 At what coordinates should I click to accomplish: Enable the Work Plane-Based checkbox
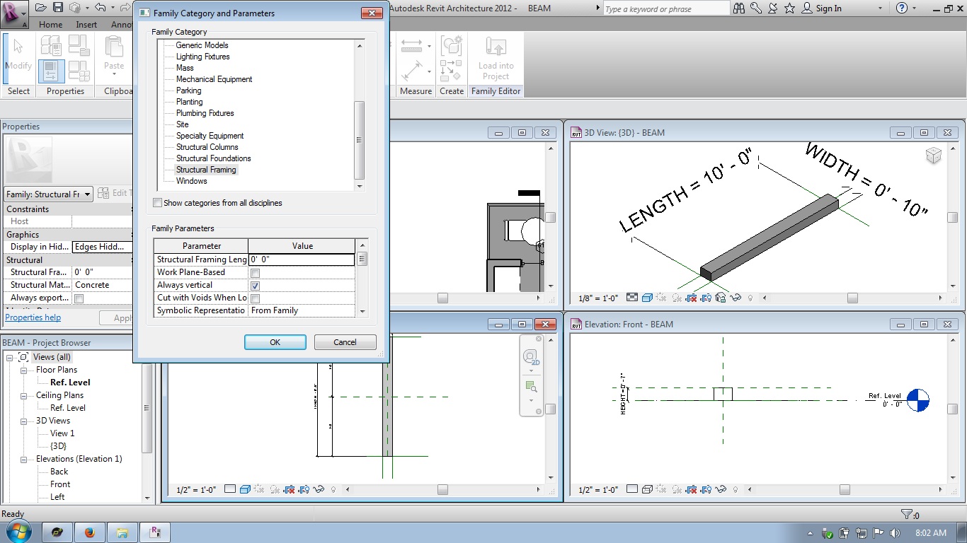pos(255,273)
